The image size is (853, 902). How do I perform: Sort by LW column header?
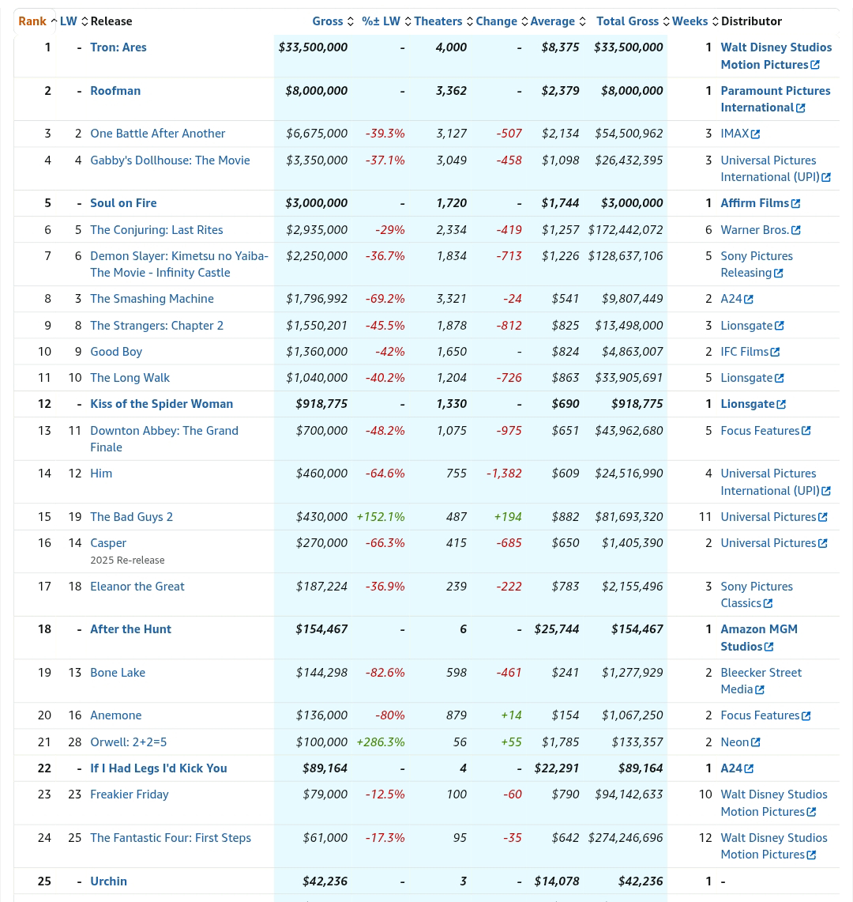(x=69, y=21)
